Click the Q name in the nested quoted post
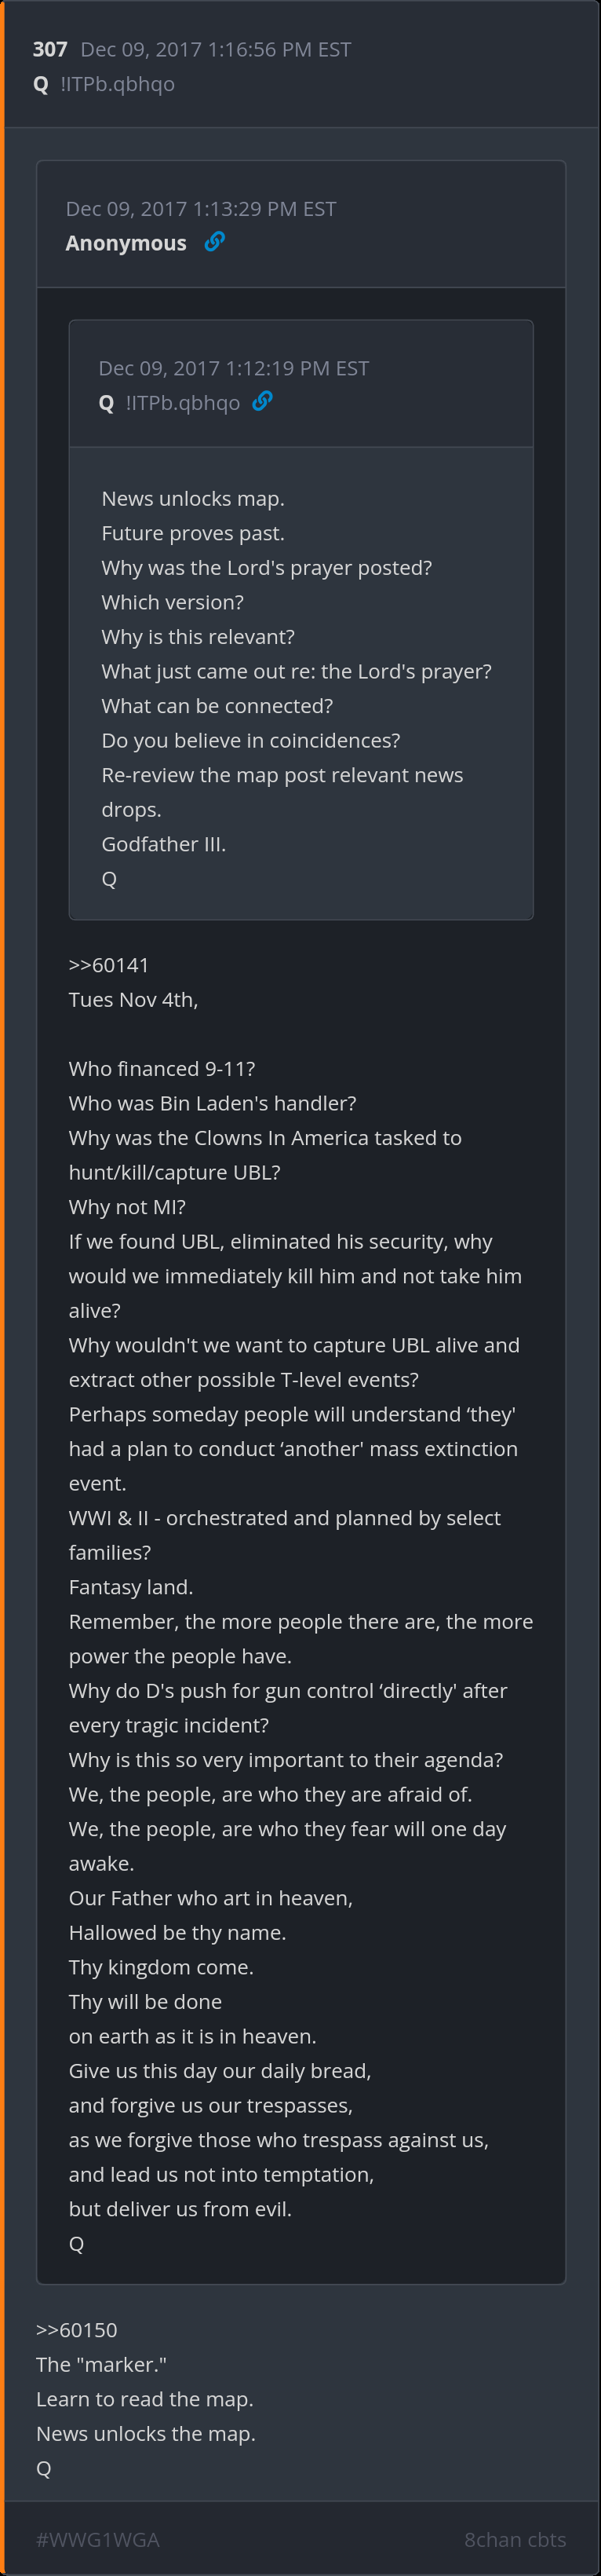 (107, 403)
